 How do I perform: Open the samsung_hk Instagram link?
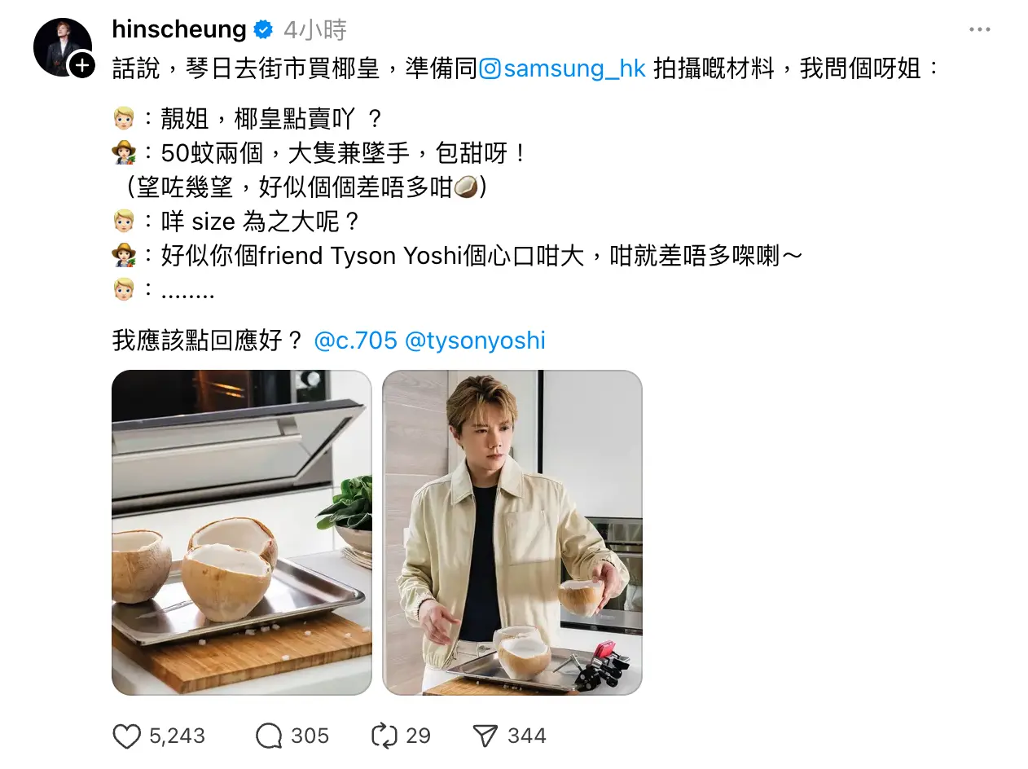coord(574,68)
